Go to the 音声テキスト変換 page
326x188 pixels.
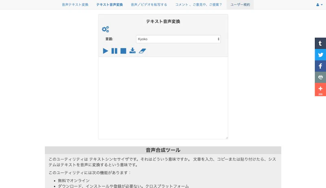(x=75, y=4)
